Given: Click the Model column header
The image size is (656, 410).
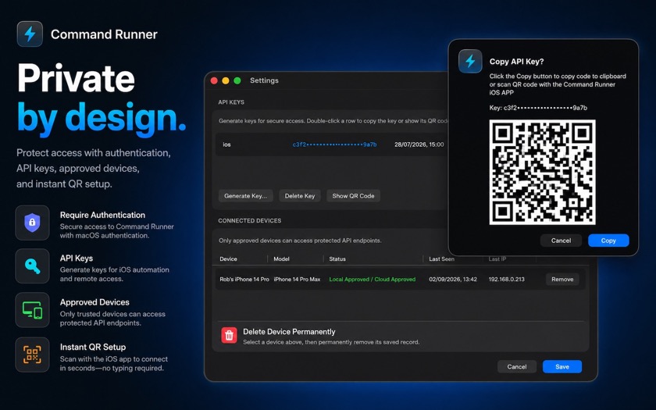Looking at the screenshot, I should [x=282, y=259].
